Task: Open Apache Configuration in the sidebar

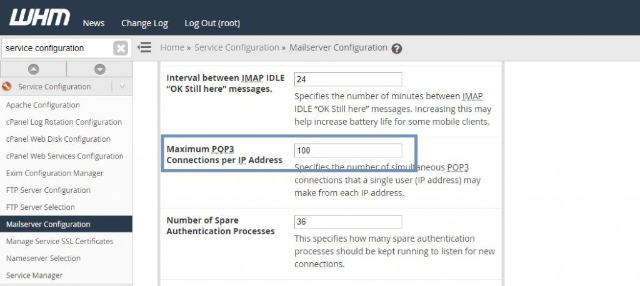Action: pos(43,105)
